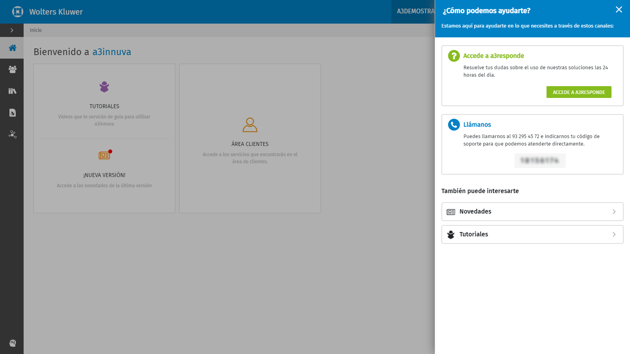Open the Excel document icon in the sidebar

[x=12, y=113]
